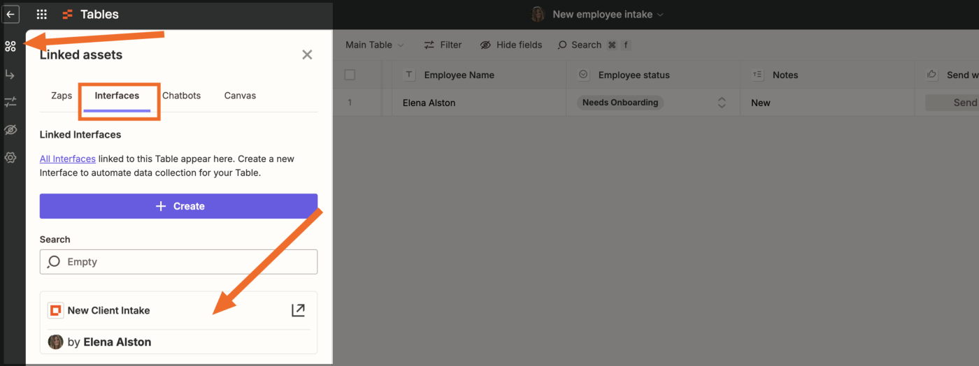Click the Employee status column header

click(x=653, y=75)
